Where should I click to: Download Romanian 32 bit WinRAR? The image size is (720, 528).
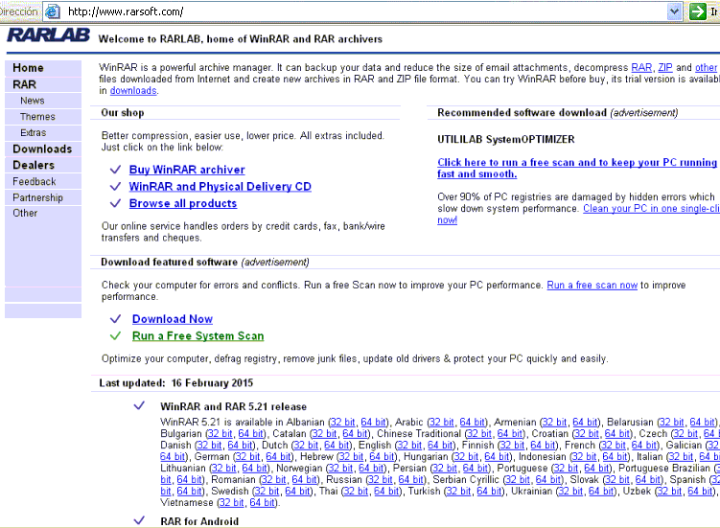(273, 479)
